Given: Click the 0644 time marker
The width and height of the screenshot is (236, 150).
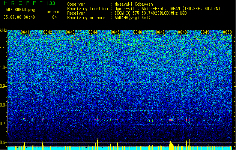Looking at the screenshot, I should coord(93,32).
